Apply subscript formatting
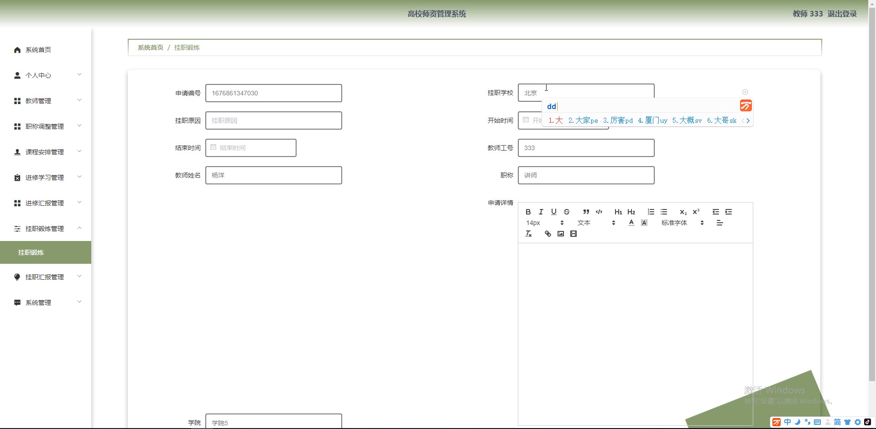 point(683,212)
